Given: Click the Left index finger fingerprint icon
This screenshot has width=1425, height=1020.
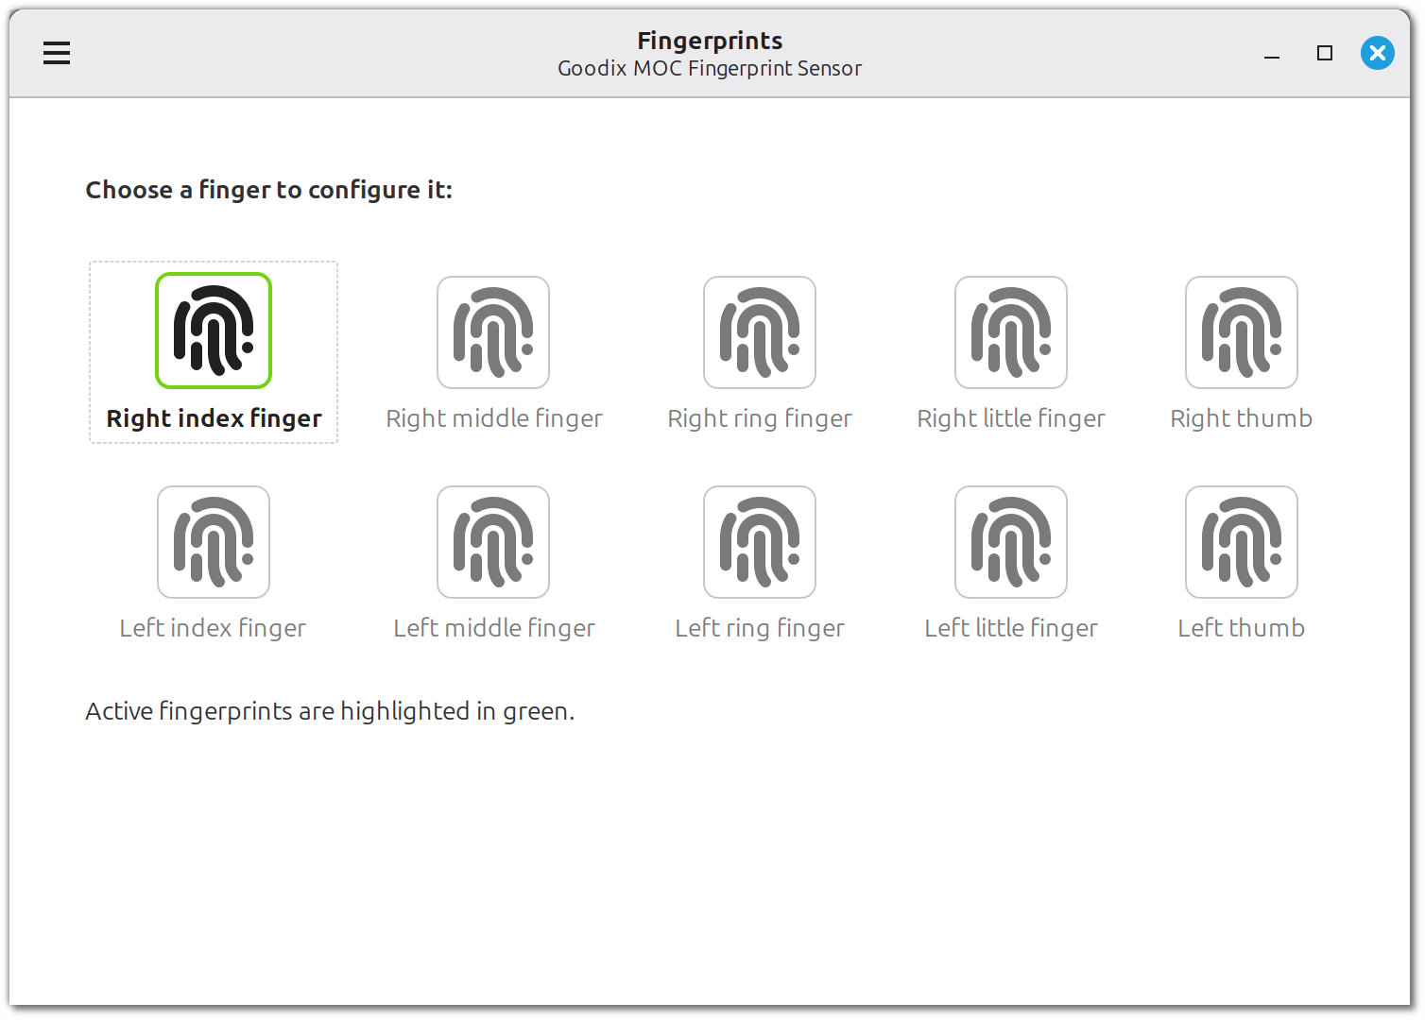Looking at the screenshot, I should 214,542.
